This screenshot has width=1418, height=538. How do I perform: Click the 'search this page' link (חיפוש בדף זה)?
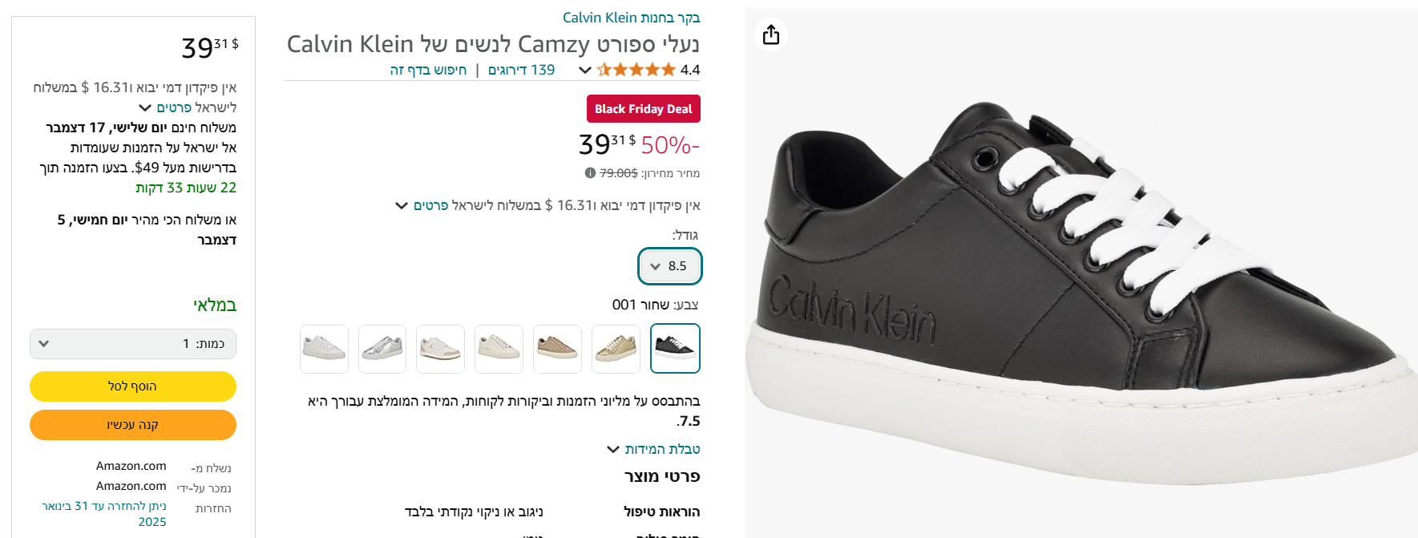pyautogui.click(x=428, y=70)
